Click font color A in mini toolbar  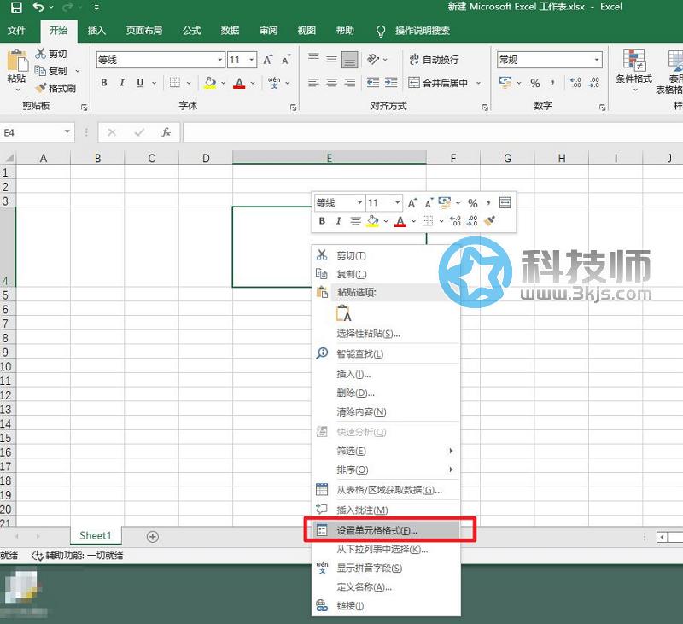(400, 221)
